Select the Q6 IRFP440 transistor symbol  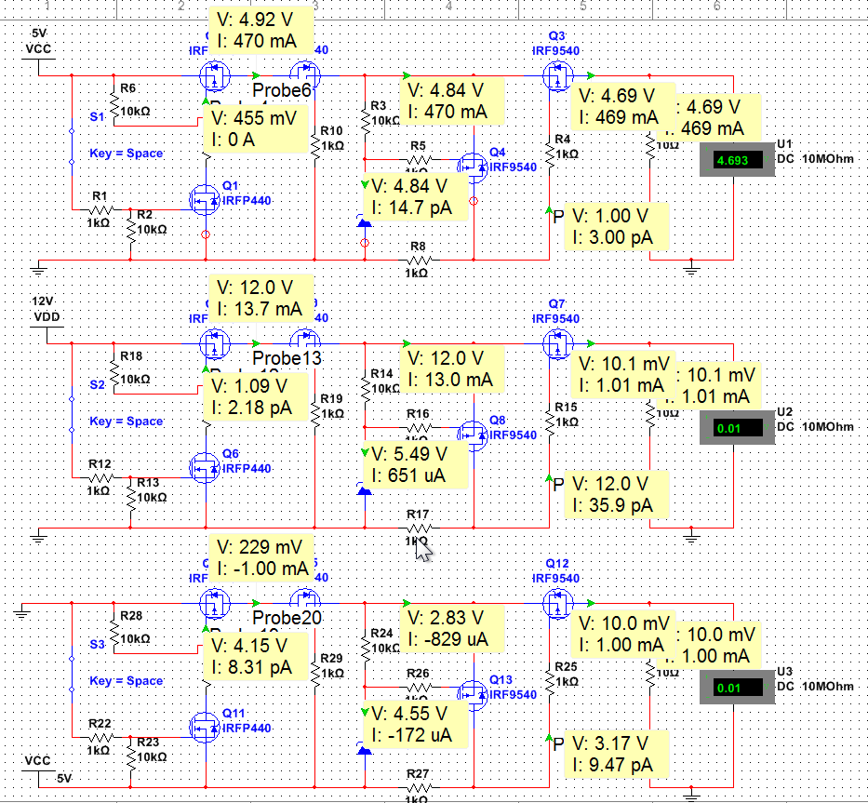point(205,468)
